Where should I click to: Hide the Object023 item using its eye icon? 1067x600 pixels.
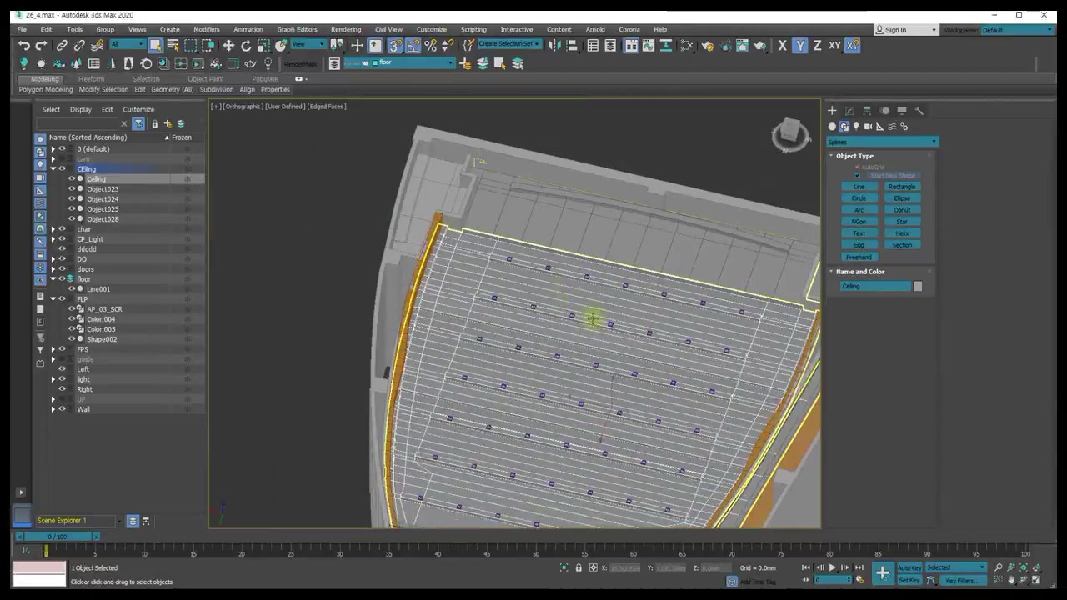coord(72,189)
